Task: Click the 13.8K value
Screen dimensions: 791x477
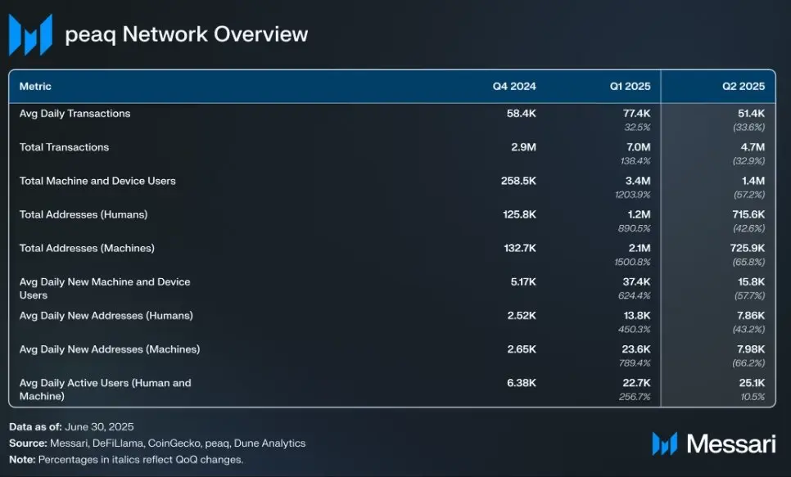Action: pos(637,316)
